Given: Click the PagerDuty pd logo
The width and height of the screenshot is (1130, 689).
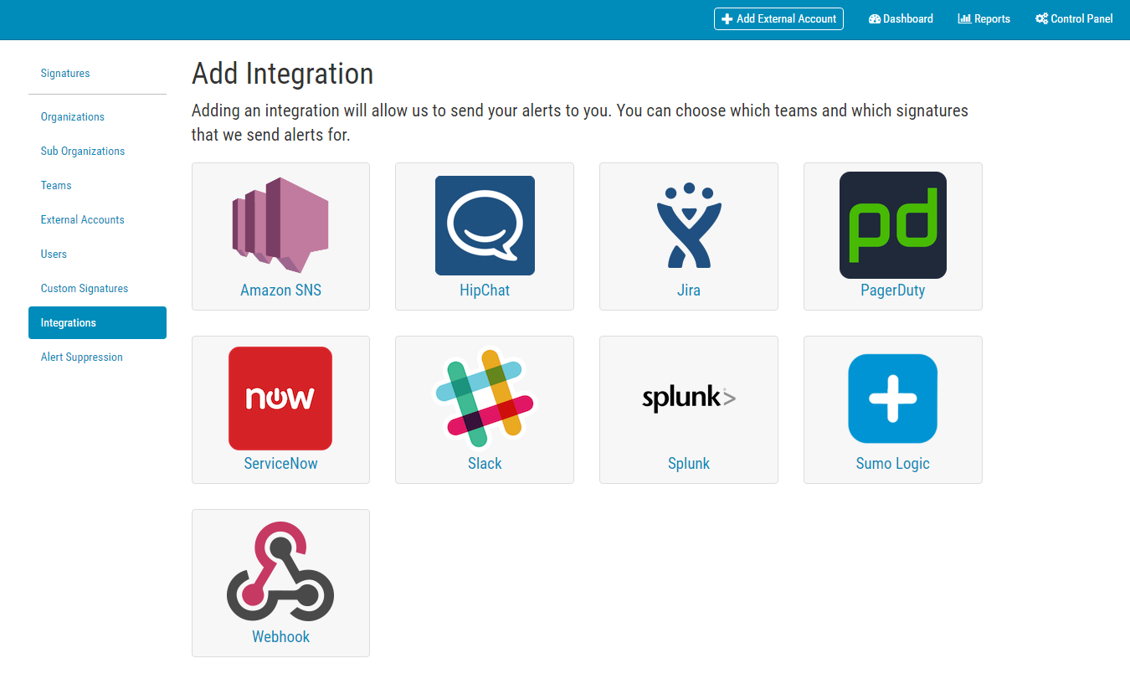Looking at the screenshot, I should [893, 225].
